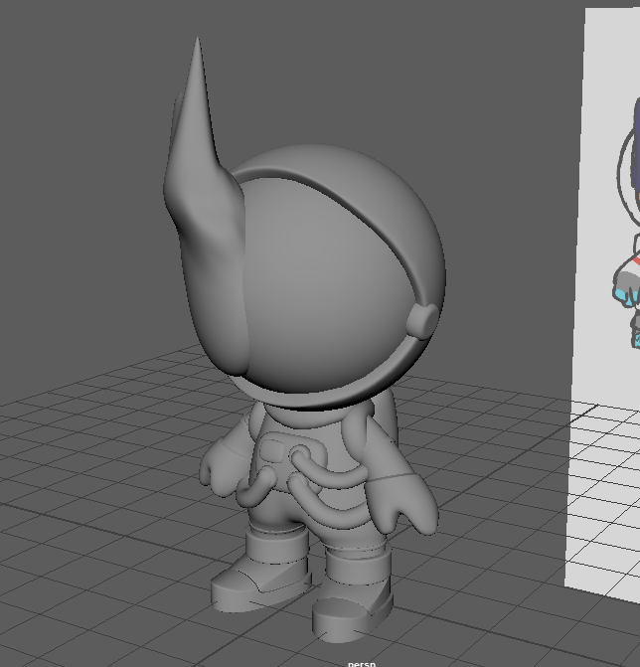Viewport: 640px width, 667px height.
Task: Click the persp camera label
Action: (x=362, y=664)
